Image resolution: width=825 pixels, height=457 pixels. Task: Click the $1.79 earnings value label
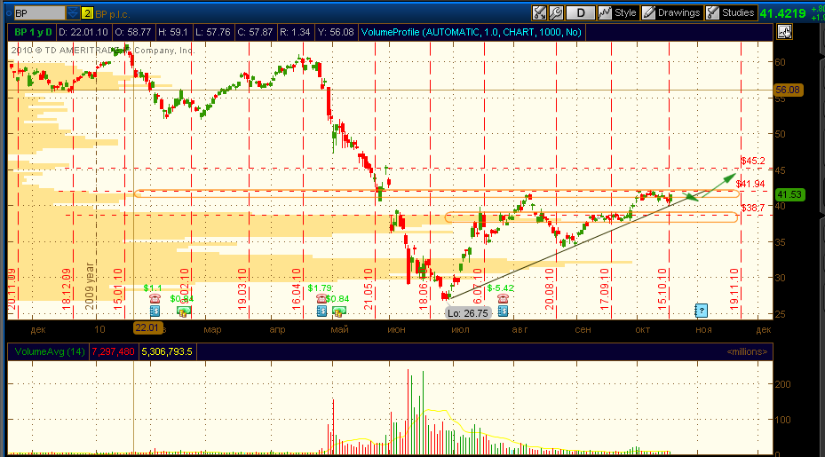point(320,288)
